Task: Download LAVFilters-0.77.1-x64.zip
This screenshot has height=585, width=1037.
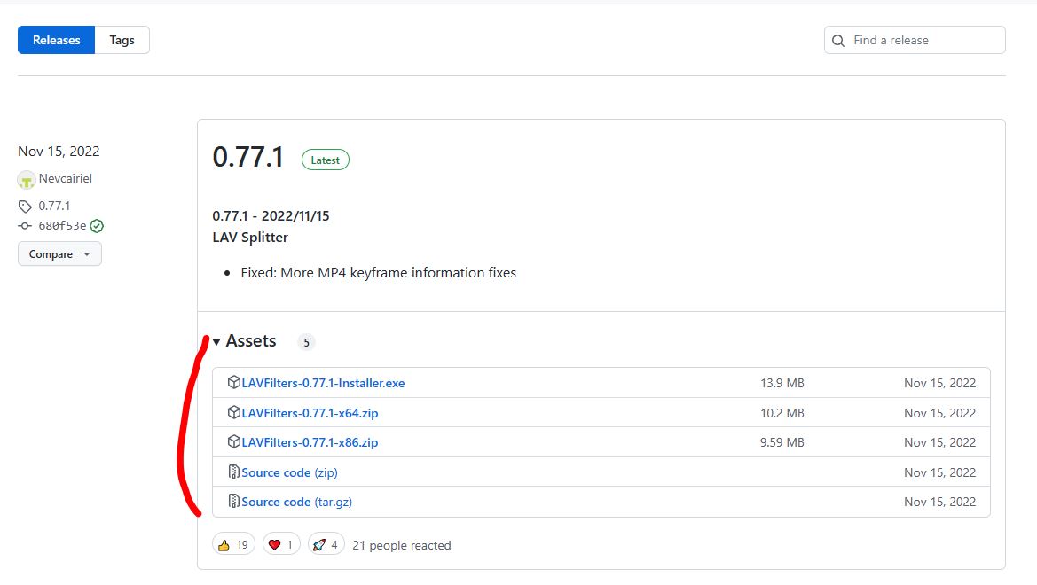Action: tap(310, 413)
